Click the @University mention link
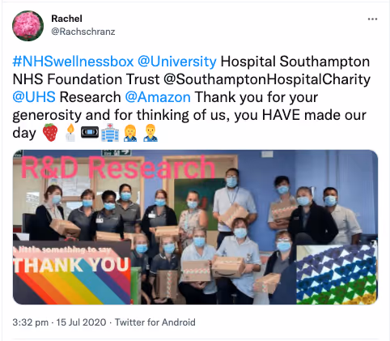The height and width of the screenshot is (341, 390). coord(177,62)
